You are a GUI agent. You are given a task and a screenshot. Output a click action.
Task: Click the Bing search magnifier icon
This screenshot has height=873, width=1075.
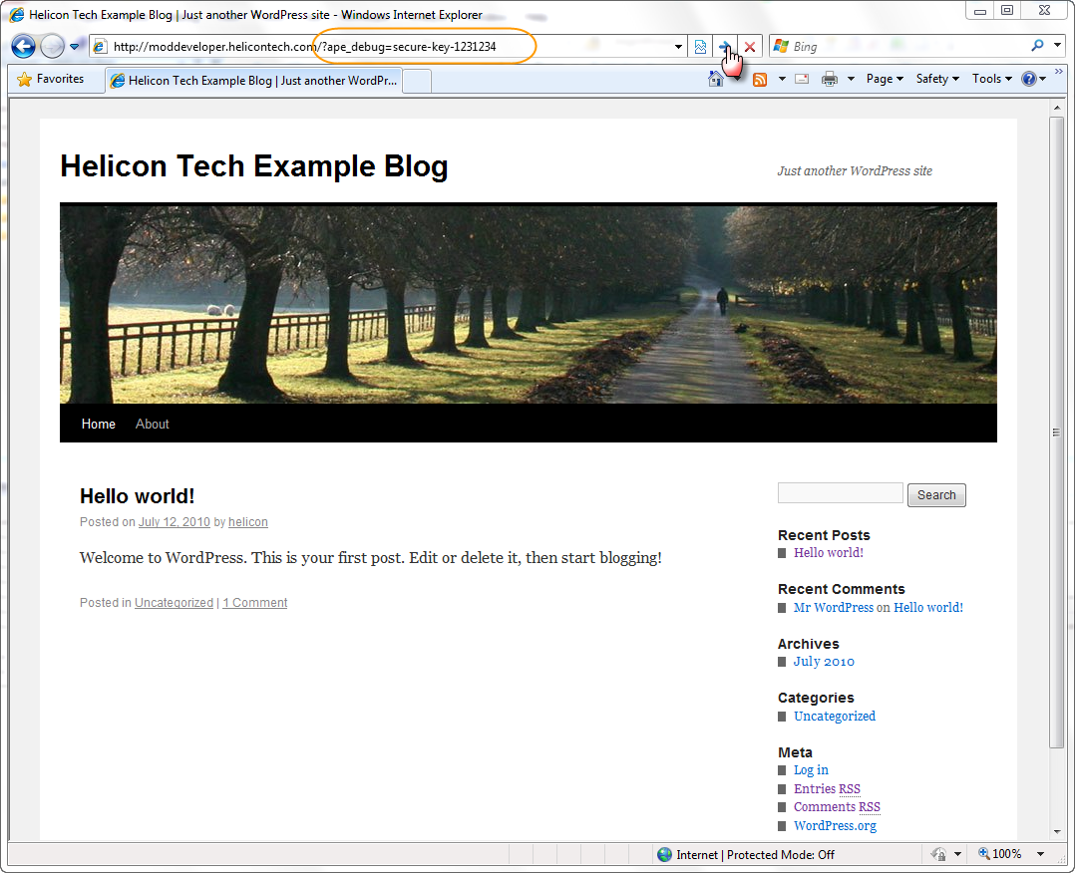[1037, 46]
